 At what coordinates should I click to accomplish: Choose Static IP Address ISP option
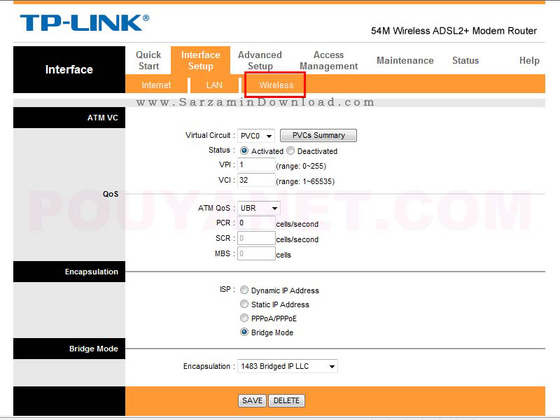click(244, 304)
